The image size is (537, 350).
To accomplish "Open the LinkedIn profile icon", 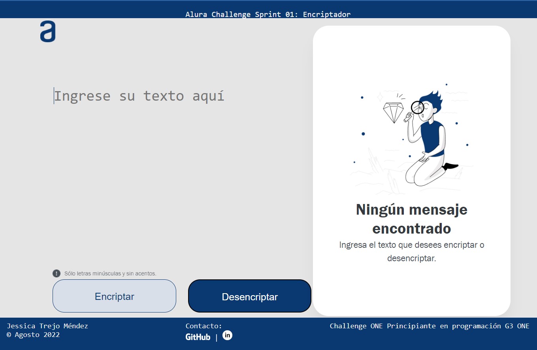I will (x=227, y=335).
